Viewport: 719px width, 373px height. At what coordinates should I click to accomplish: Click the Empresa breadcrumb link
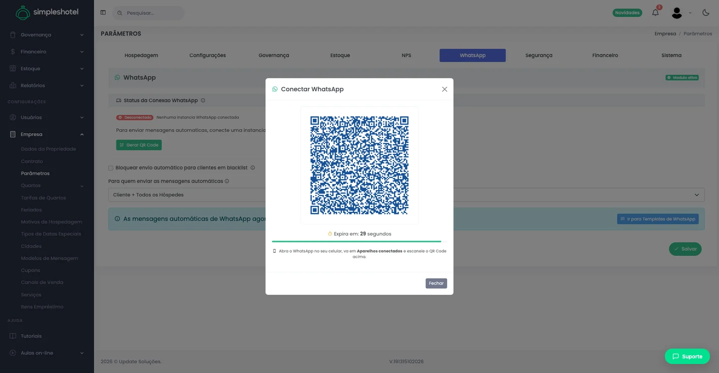click(x=665, y=34)
